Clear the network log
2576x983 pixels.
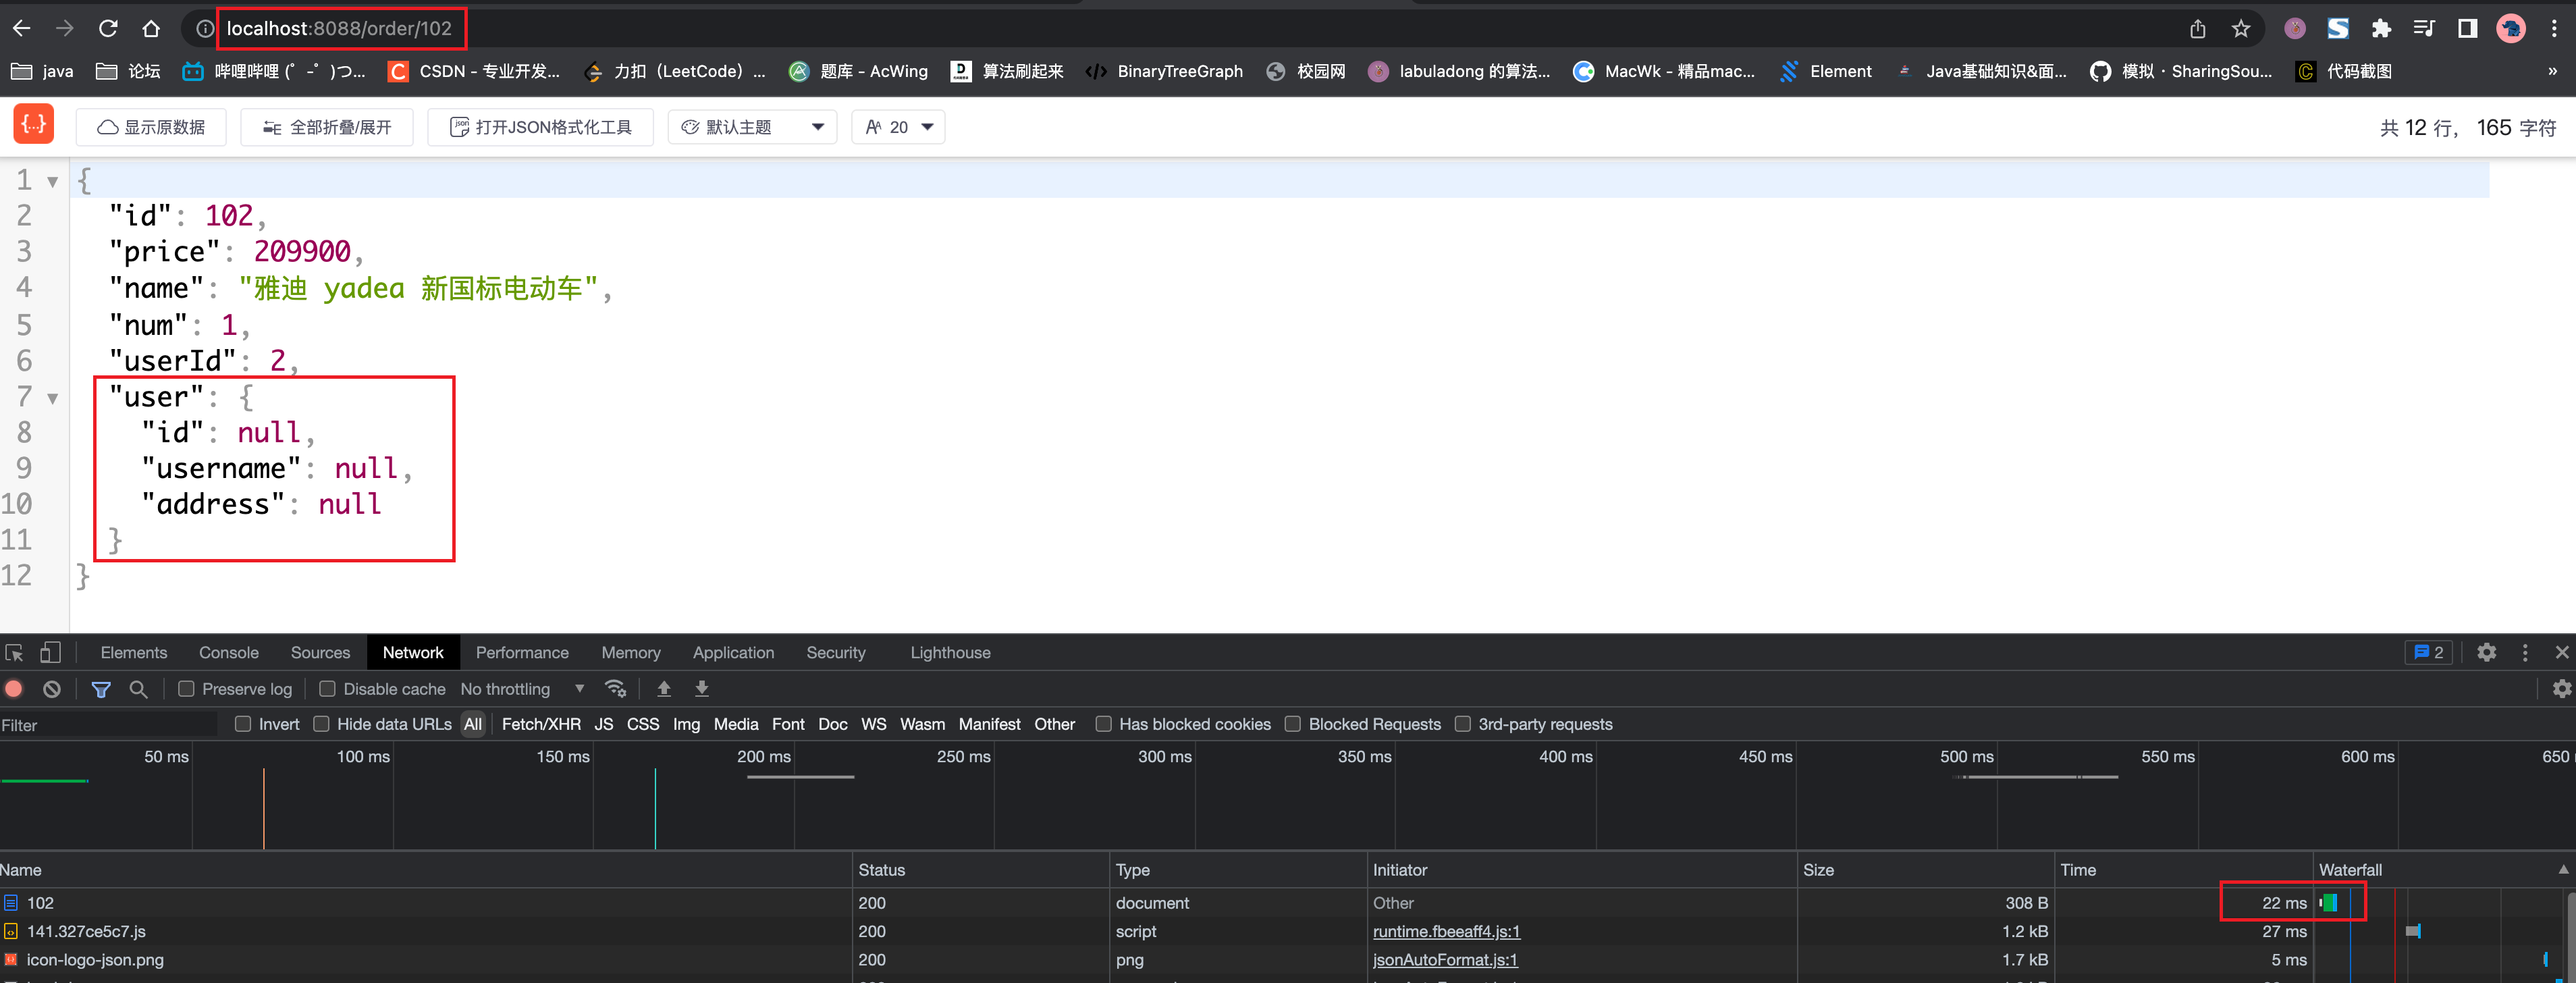(52, 689)
